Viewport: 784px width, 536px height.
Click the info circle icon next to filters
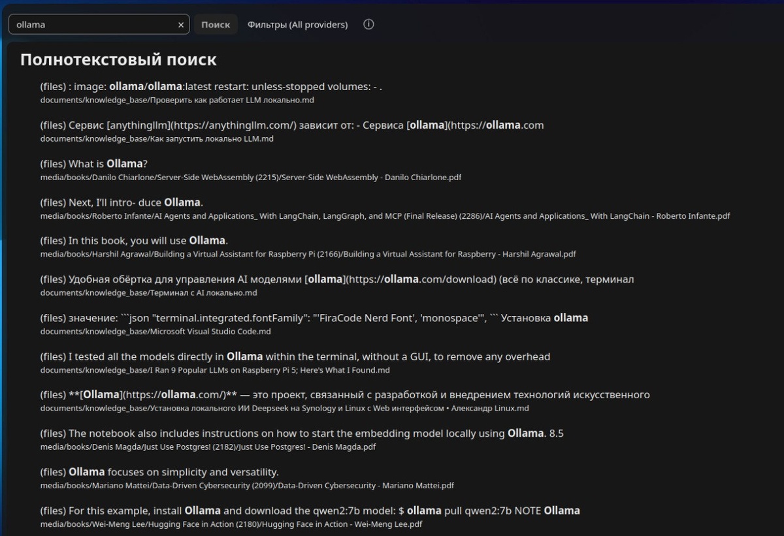tap(368, 25)
